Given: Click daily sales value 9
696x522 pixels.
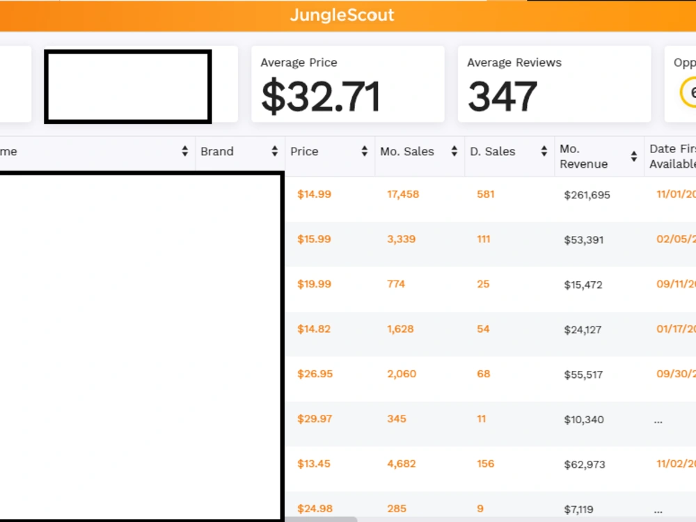Looking at the screenshot, I should [x=480, y=508].
